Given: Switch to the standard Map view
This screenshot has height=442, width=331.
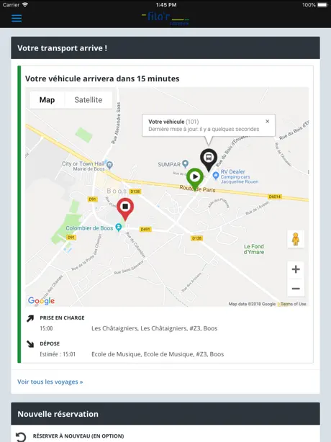Looking at the screenshot, I should tap(47, 100).
